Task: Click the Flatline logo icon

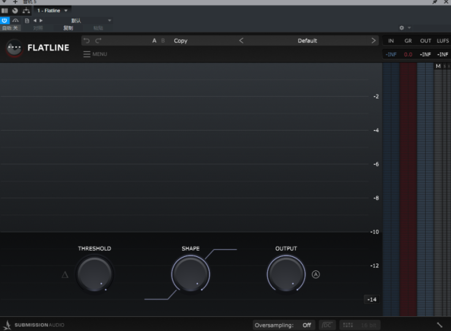Action: (13, 48)
